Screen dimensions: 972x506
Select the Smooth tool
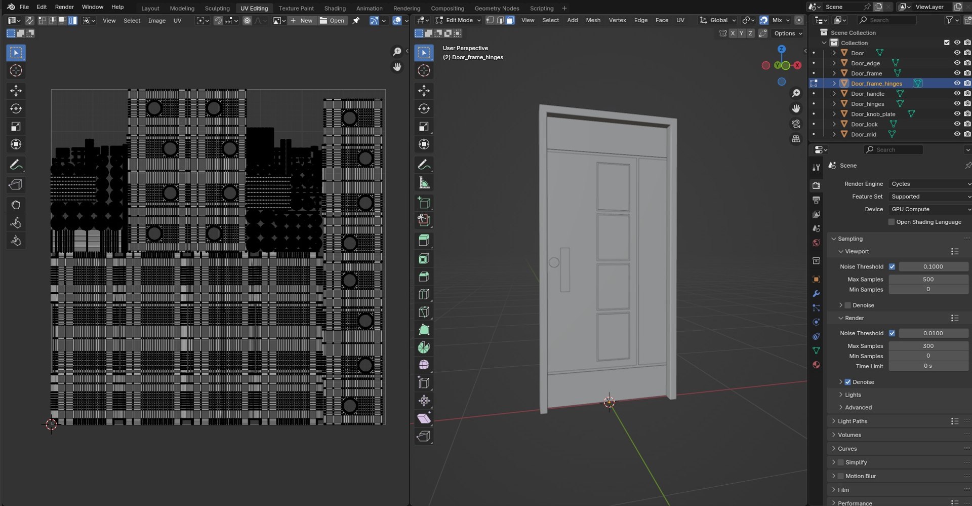point(424,365)
